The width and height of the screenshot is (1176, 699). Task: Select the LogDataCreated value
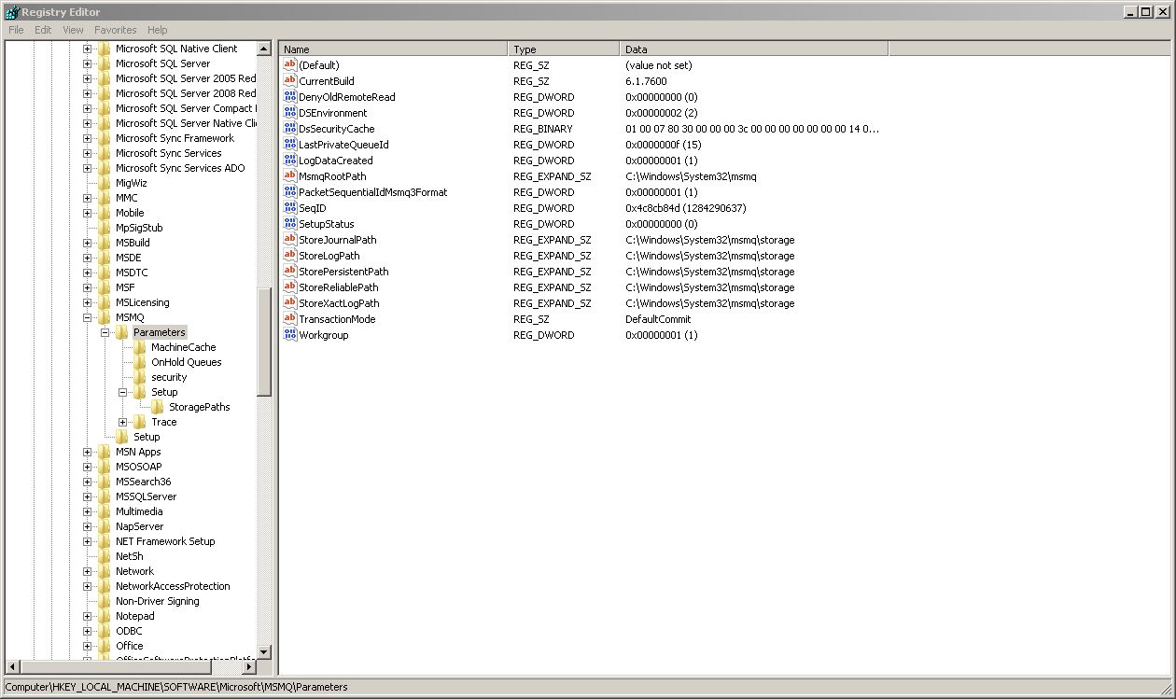point(335,161)
